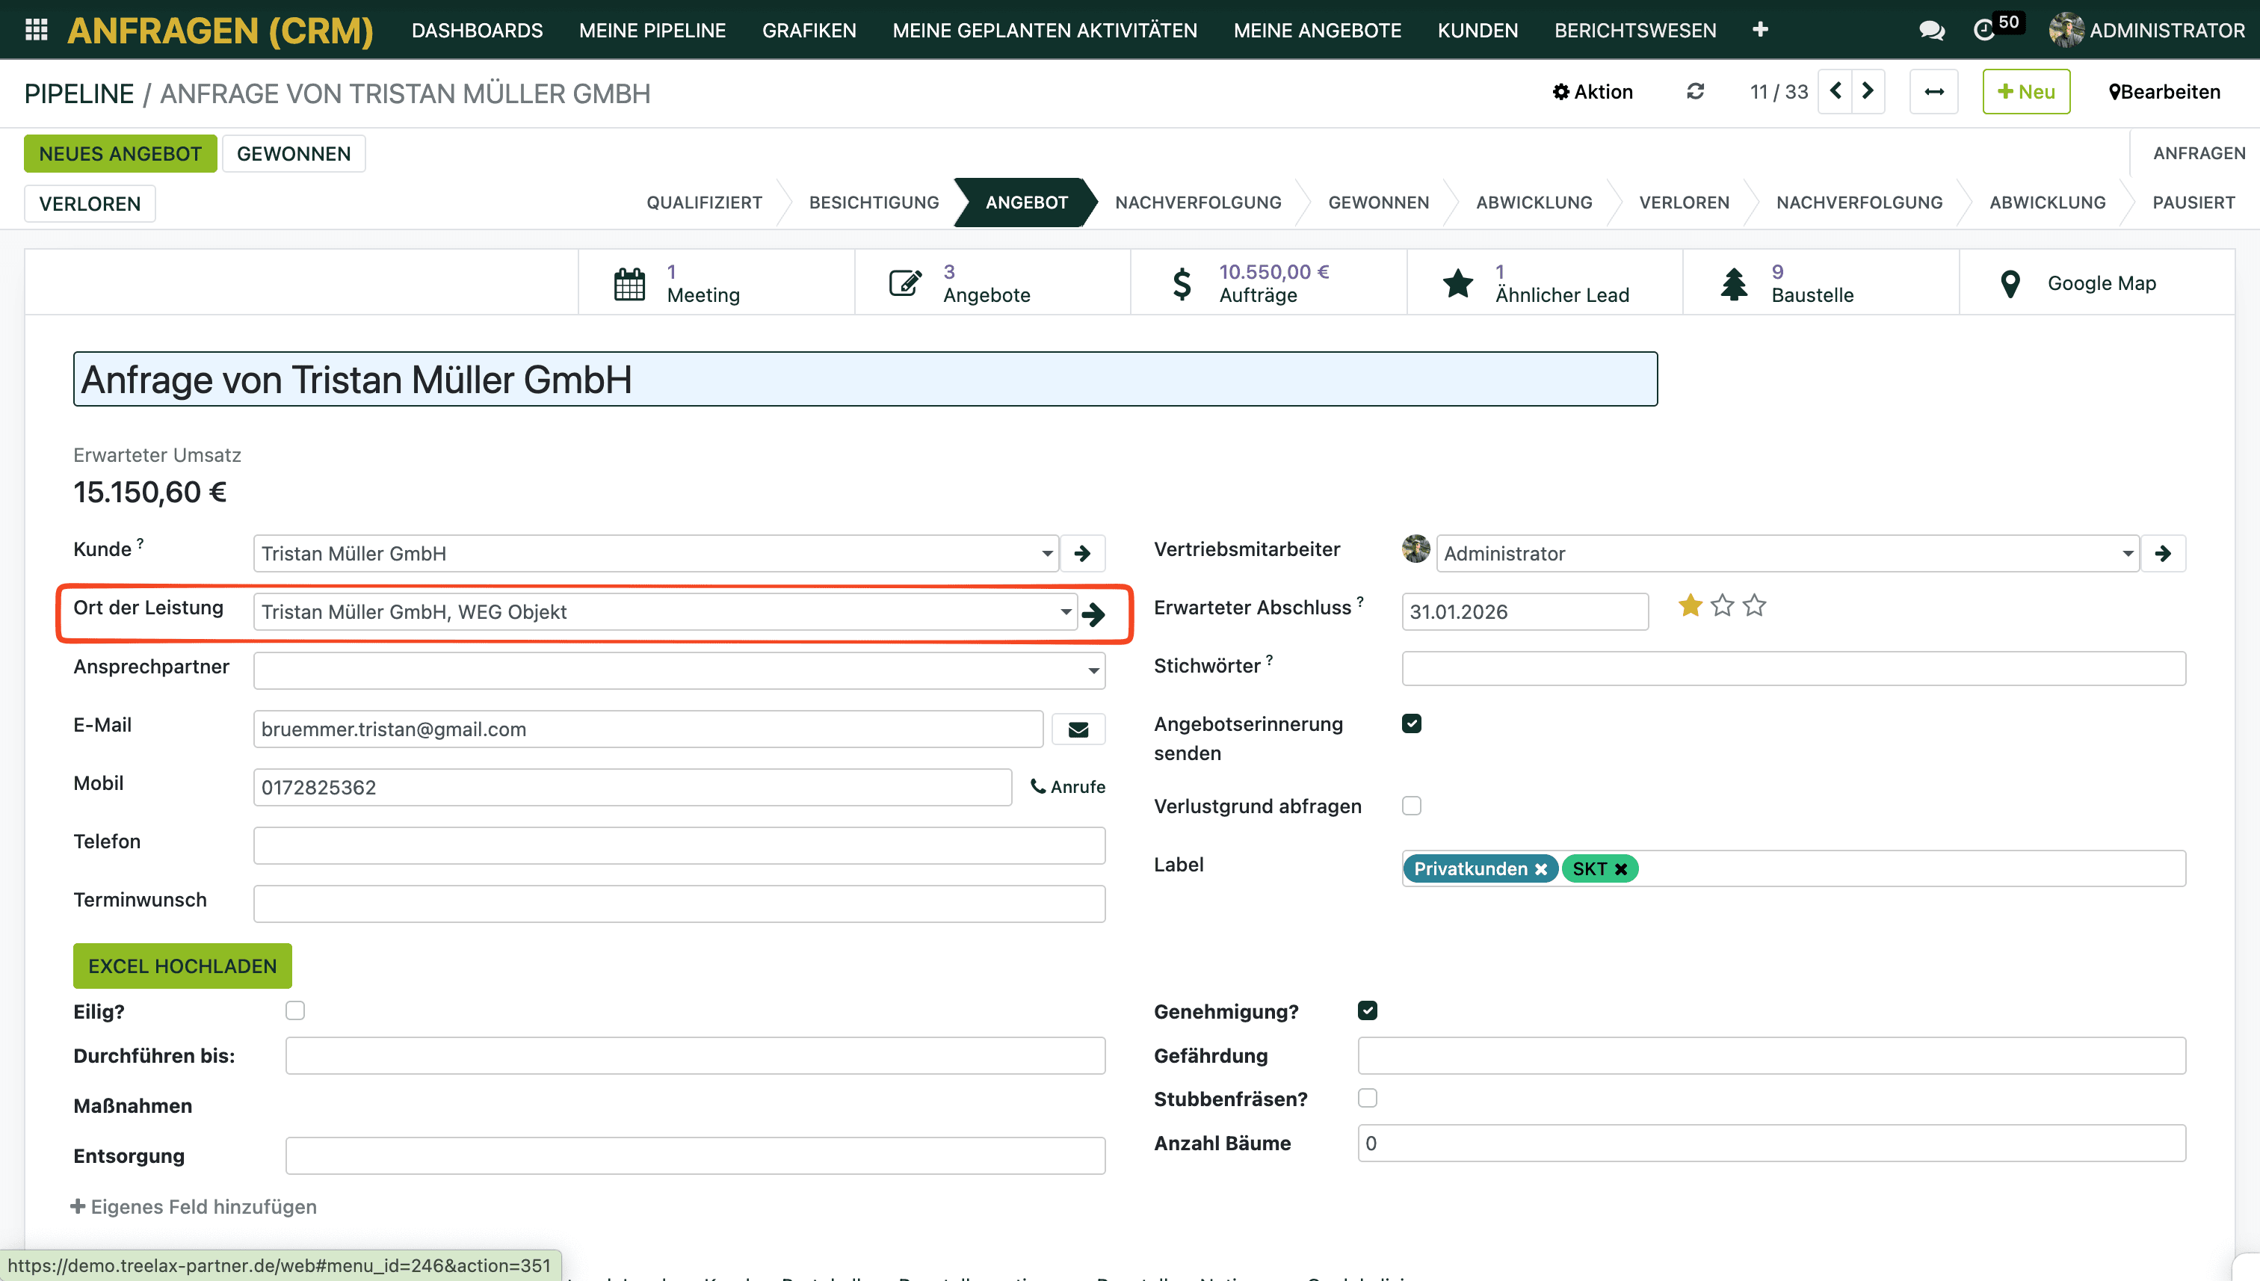
Task: Open the Kunde external link arrow
Action: [1082, 553]
